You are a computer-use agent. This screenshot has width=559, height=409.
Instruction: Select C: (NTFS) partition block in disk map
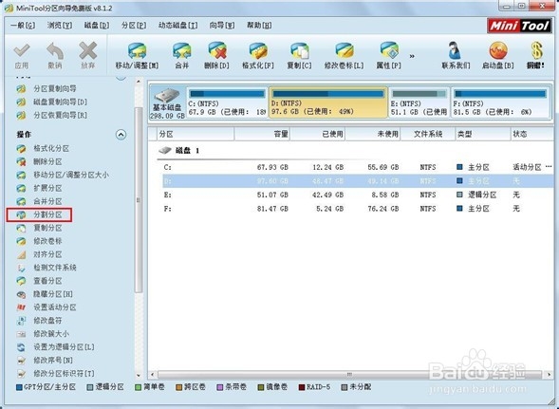[x=227, y=102]
